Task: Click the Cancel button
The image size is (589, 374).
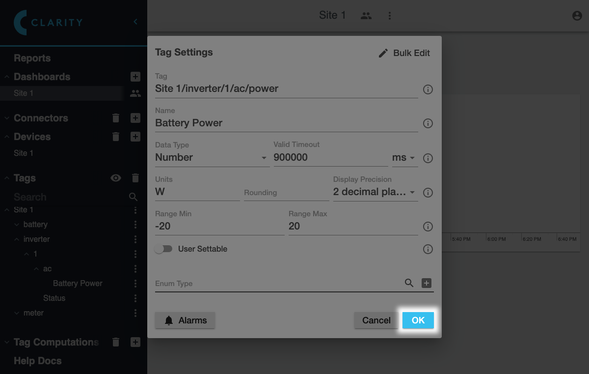Action: (376, 320)
